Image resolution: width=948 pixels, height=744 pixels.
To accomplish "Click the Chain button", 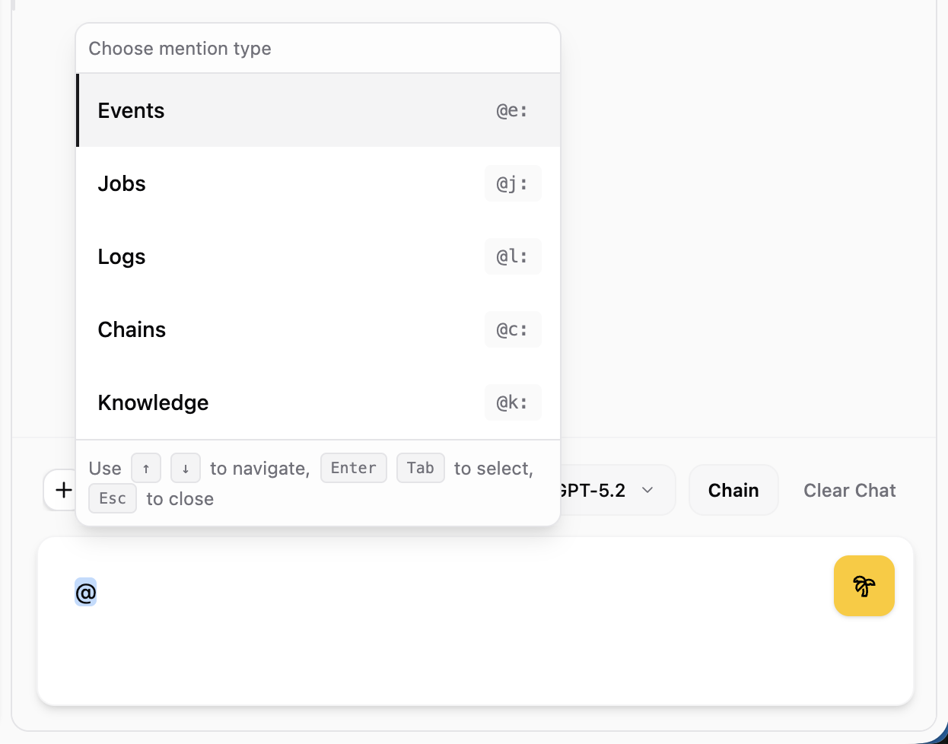I will click(733, 490).
